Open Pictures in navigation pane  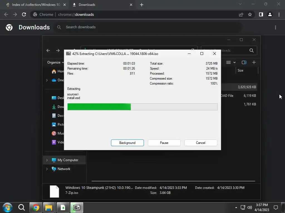point(58,125)
